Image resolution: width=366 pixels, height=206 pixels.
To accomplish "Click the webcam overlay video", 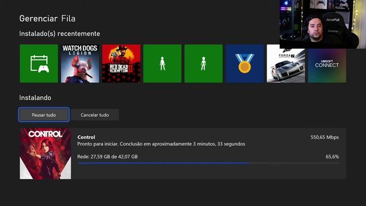I will click(323, 24).
